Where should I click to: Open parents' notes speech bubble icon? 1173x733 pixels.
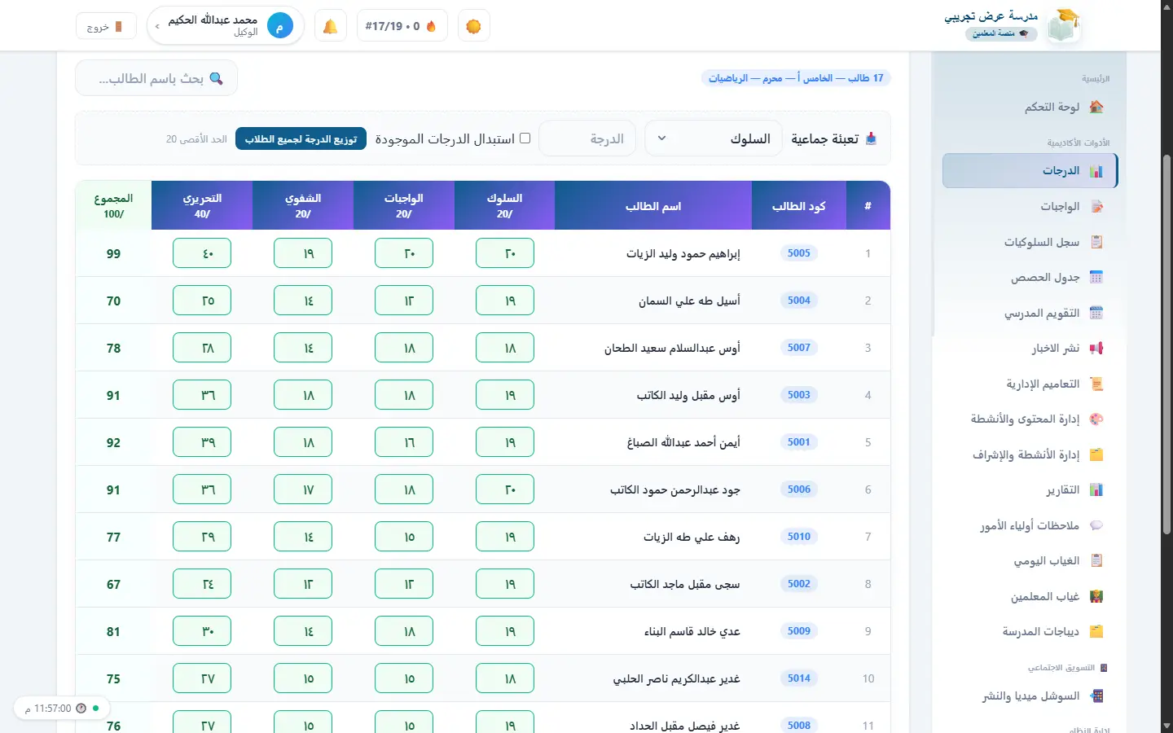[x=1096, y=525]
